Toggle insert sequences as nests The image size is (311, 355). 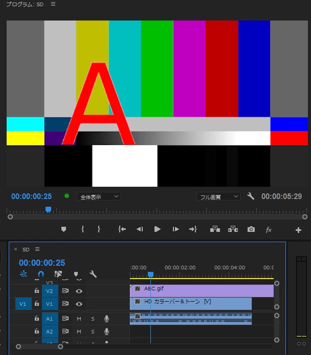[24, 274]
